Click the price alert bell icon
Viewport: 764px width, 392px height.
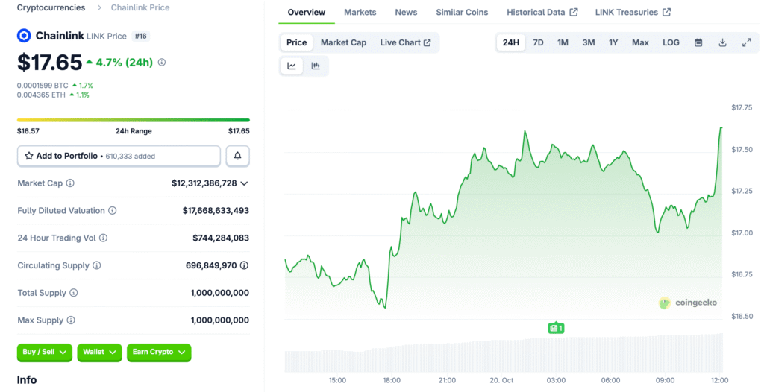point(237,156)
